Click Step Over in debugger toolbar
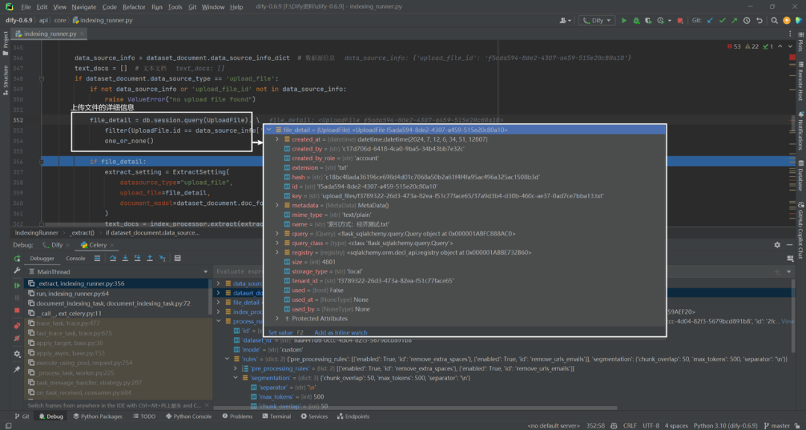 tap(113, 258)
